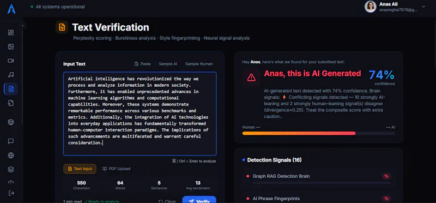Click the Graph RAG Detection Brain signal row
This screenshot has height=203, width=436.
319,179
